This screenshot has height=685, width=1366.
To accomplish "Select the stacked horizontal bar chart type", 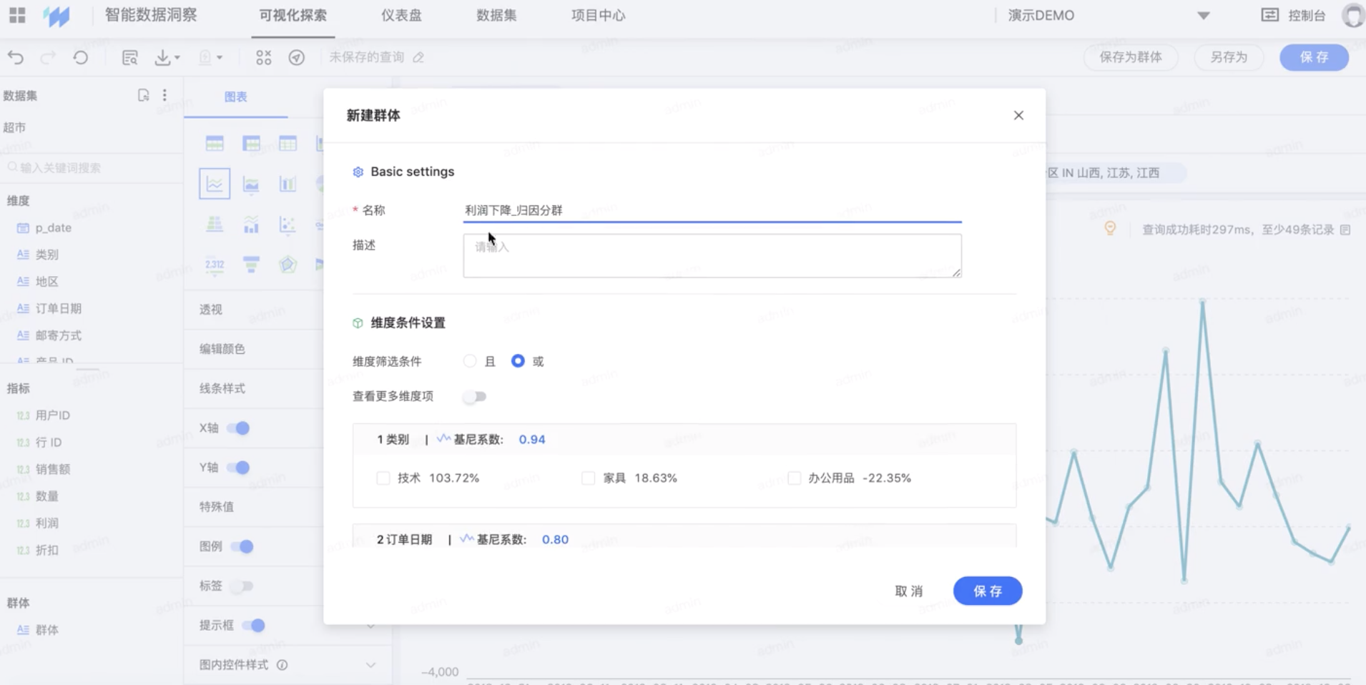I will (215, 225).
